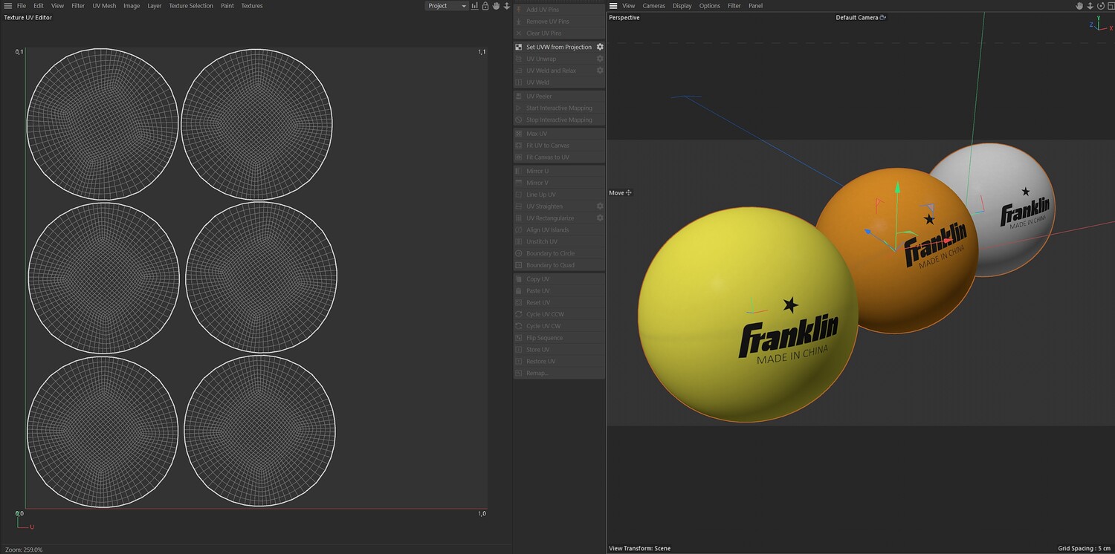Click the Paste UV icon
The height and width of the screenshot is (554, 1115).
(519, 291)
